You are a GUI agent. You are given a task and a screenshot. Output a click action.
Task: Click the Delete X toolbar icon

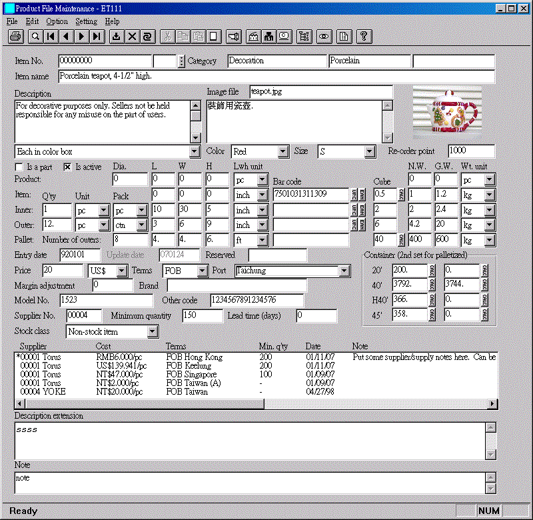132,37
